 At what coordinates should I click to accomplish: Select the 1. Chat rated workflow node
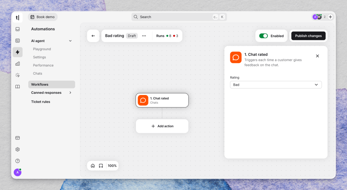[x=162, y=100]
